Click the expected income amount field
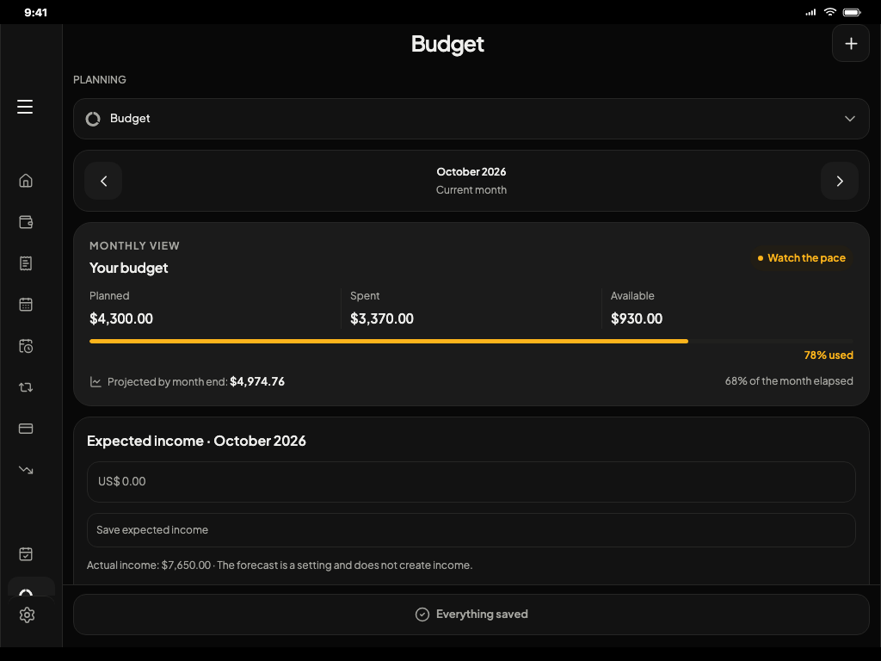881x661 pixels. tap(471, 482)
